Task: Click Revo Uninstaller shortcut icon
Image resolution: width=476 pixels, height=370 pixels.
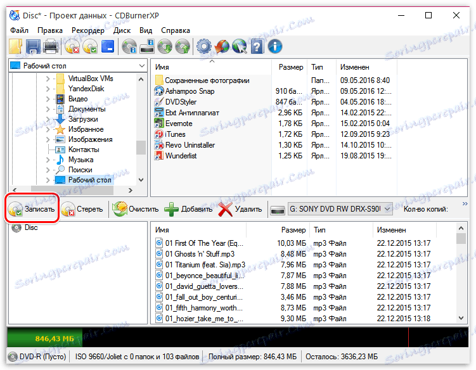Action: tap(159, 145)
